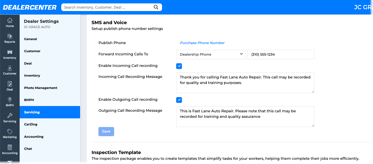Open Inventory settings in Dealer Settings

(50, 76)
